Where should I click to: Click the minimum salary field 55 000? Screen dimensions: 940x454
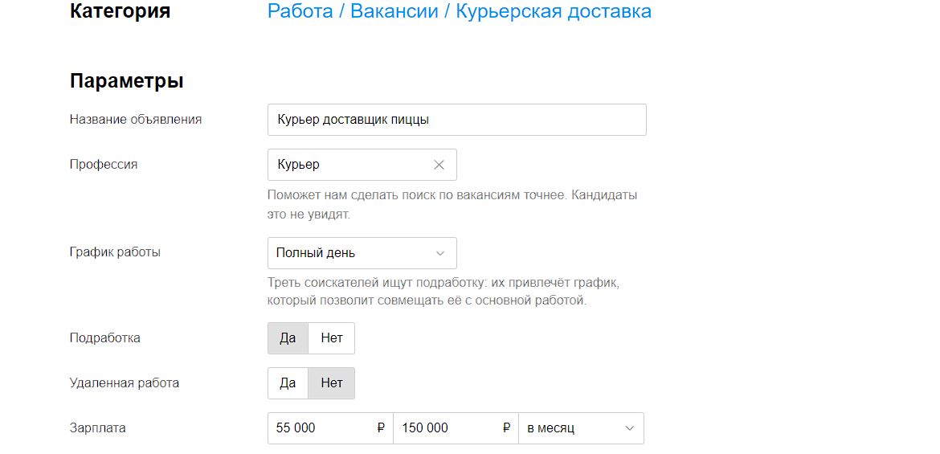click(321, 428)
